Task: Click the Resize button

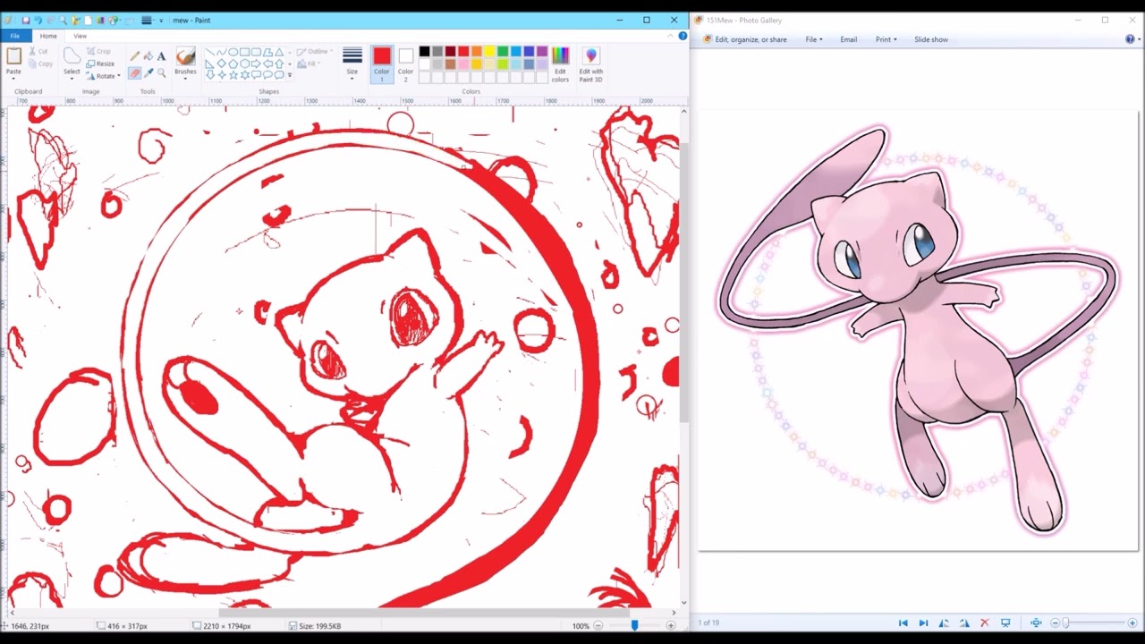Action: click(x=100, y=64)
